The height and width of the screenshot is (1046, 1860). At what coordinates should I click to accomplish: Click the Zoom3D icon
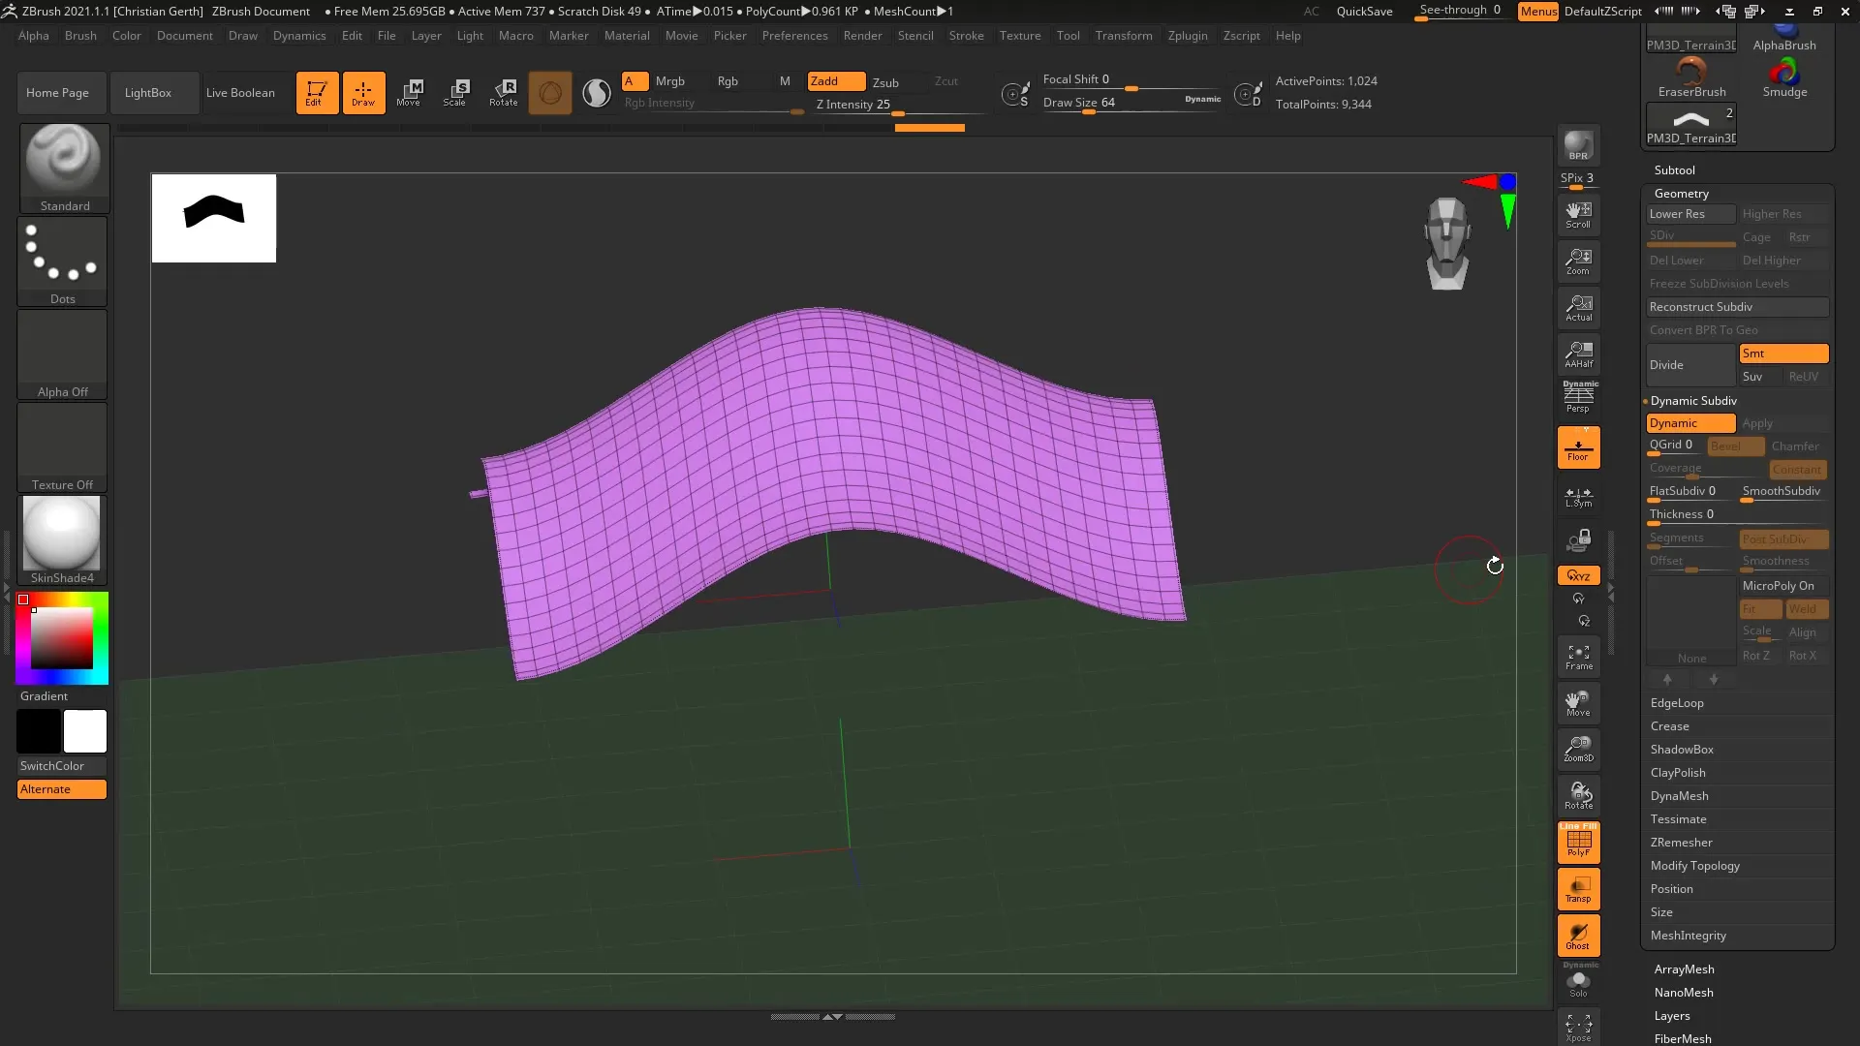(x=1578, y=749)
